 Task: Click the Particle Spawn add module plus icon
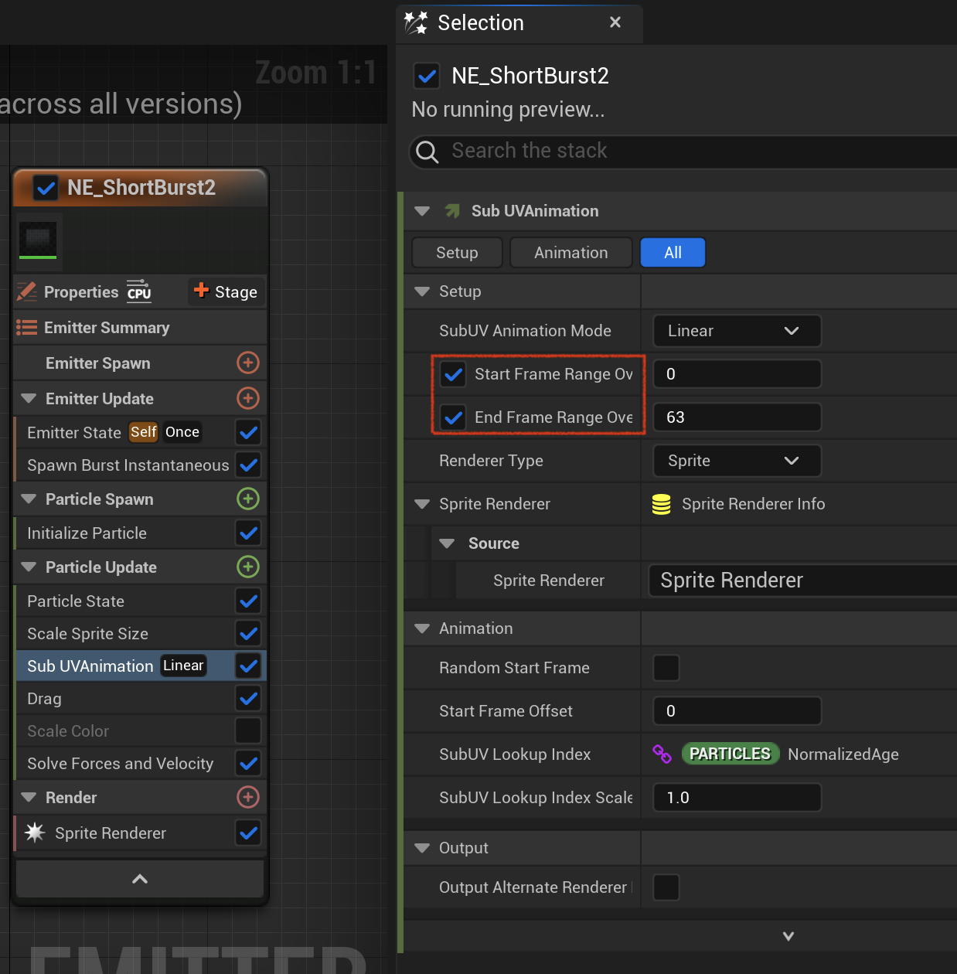point(247,499)
